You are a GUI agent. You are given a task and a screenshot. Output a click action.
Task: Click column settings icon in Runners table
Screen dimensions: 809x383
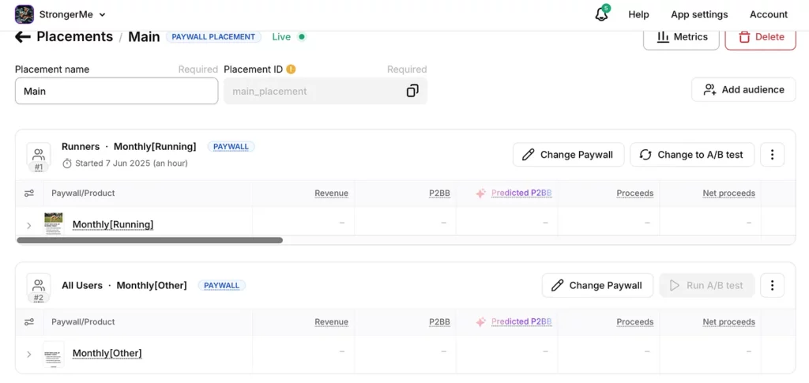coord(29,193)
